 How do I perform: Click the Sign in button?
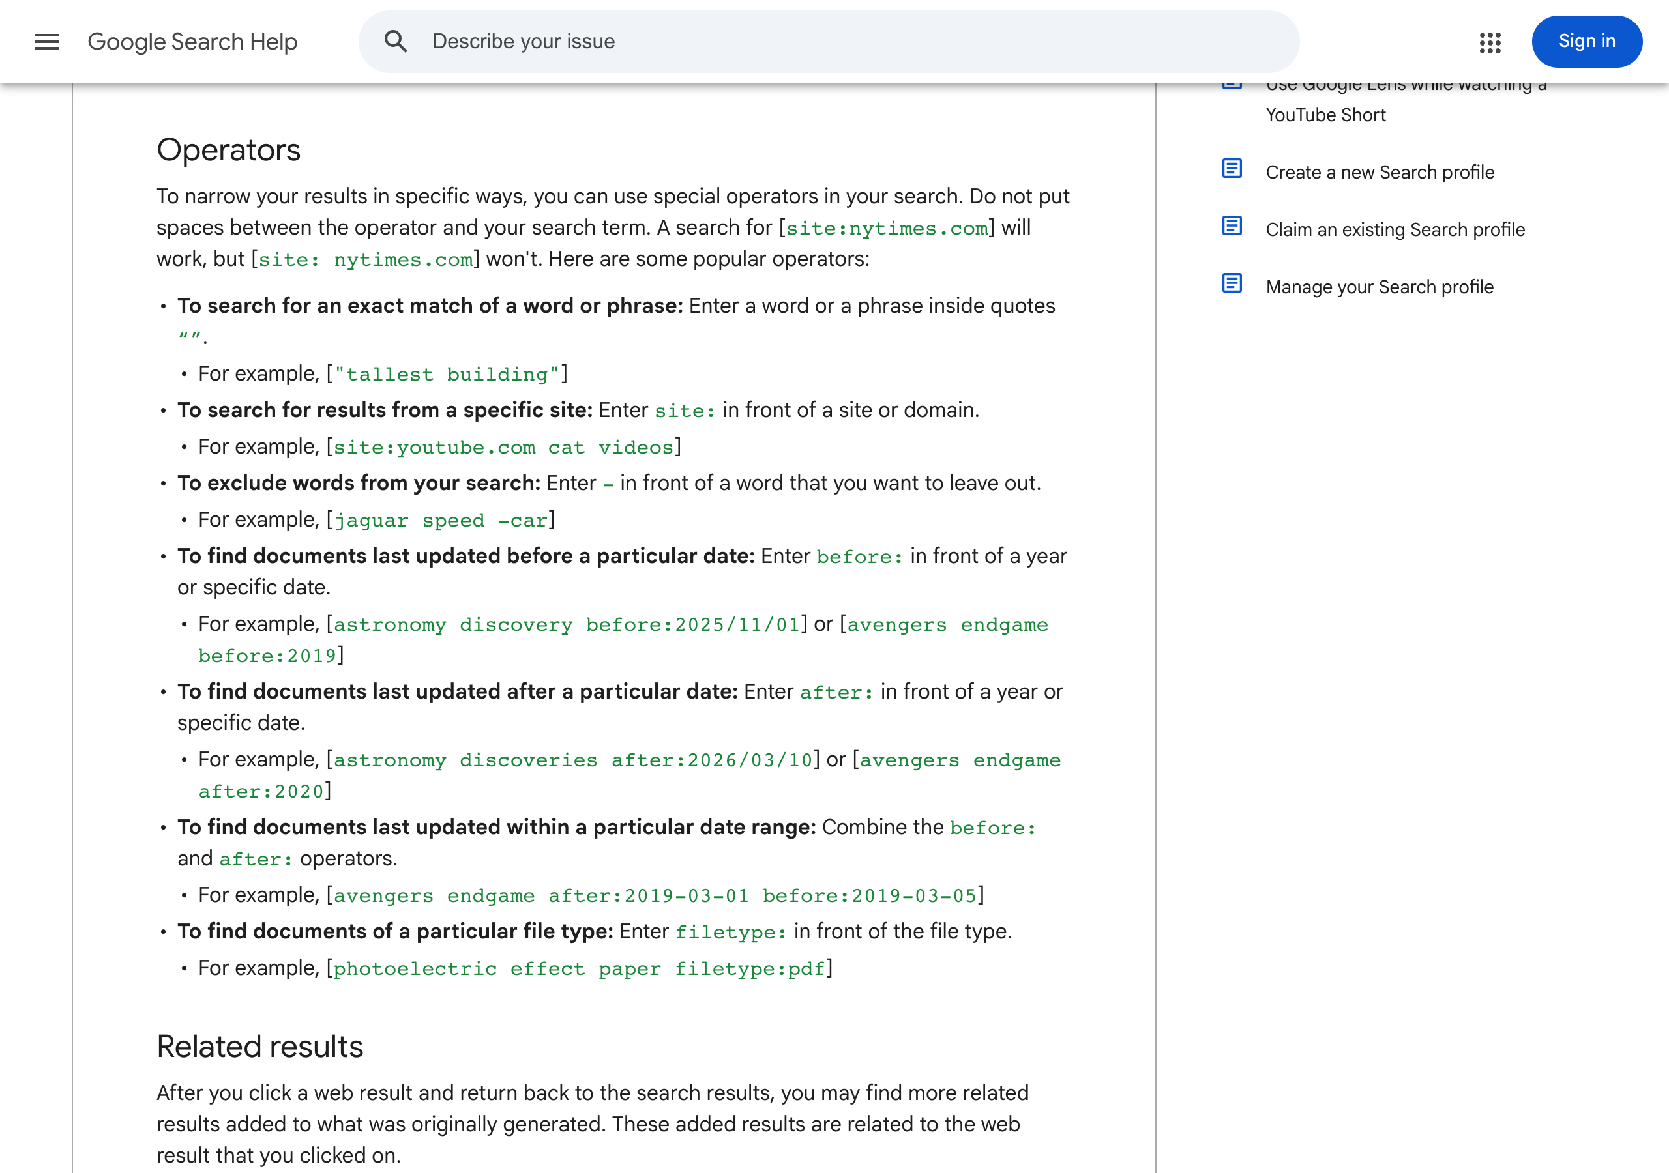(1586, 42)
